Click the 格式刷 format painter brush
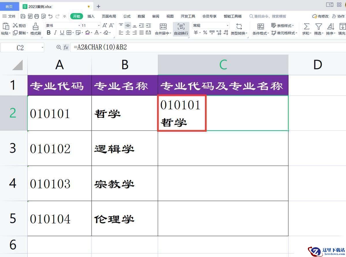Viewport: 346px width, 257px height. tap(36, 29)
